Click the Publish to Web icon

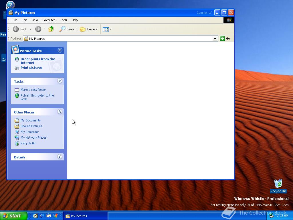[x=17, y=96]
